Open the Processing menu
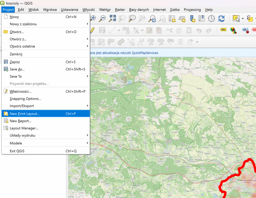256x198 pixels. [x=192, y=10]
